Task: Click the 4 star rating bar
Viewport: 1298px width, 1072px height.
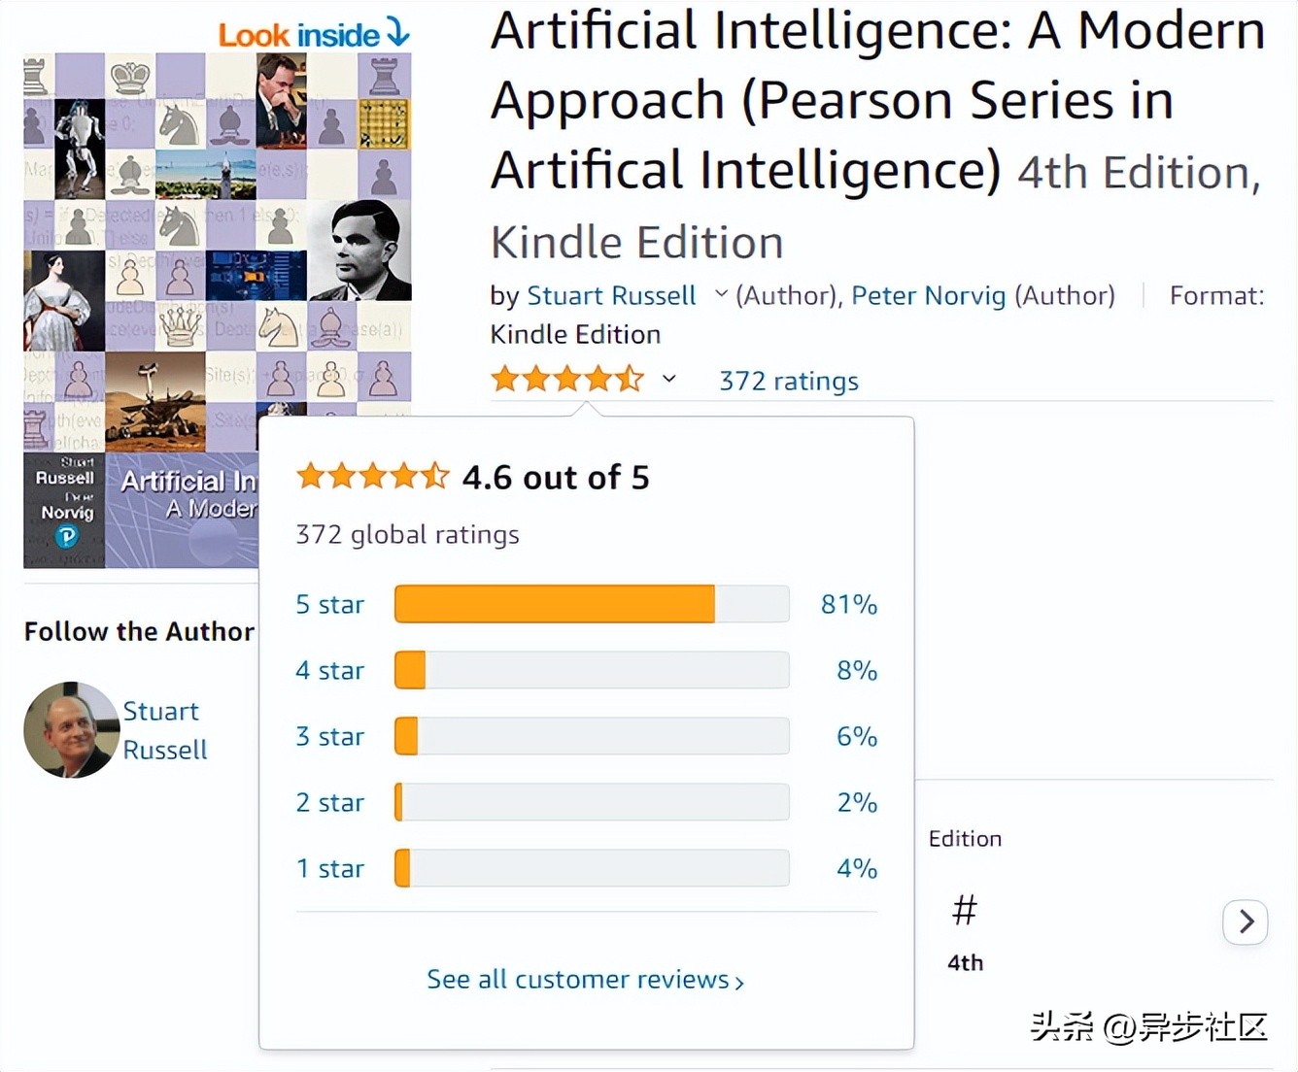Action: (591, 670)
